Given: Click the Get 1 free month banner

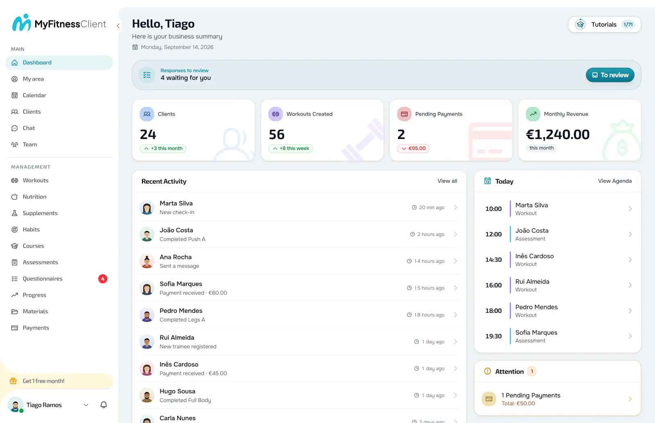Looking at the screenshot, I should point(59,381).
